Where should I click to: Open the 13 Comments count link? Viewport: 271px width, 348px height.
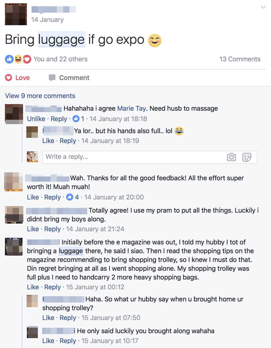coord(240,59)
